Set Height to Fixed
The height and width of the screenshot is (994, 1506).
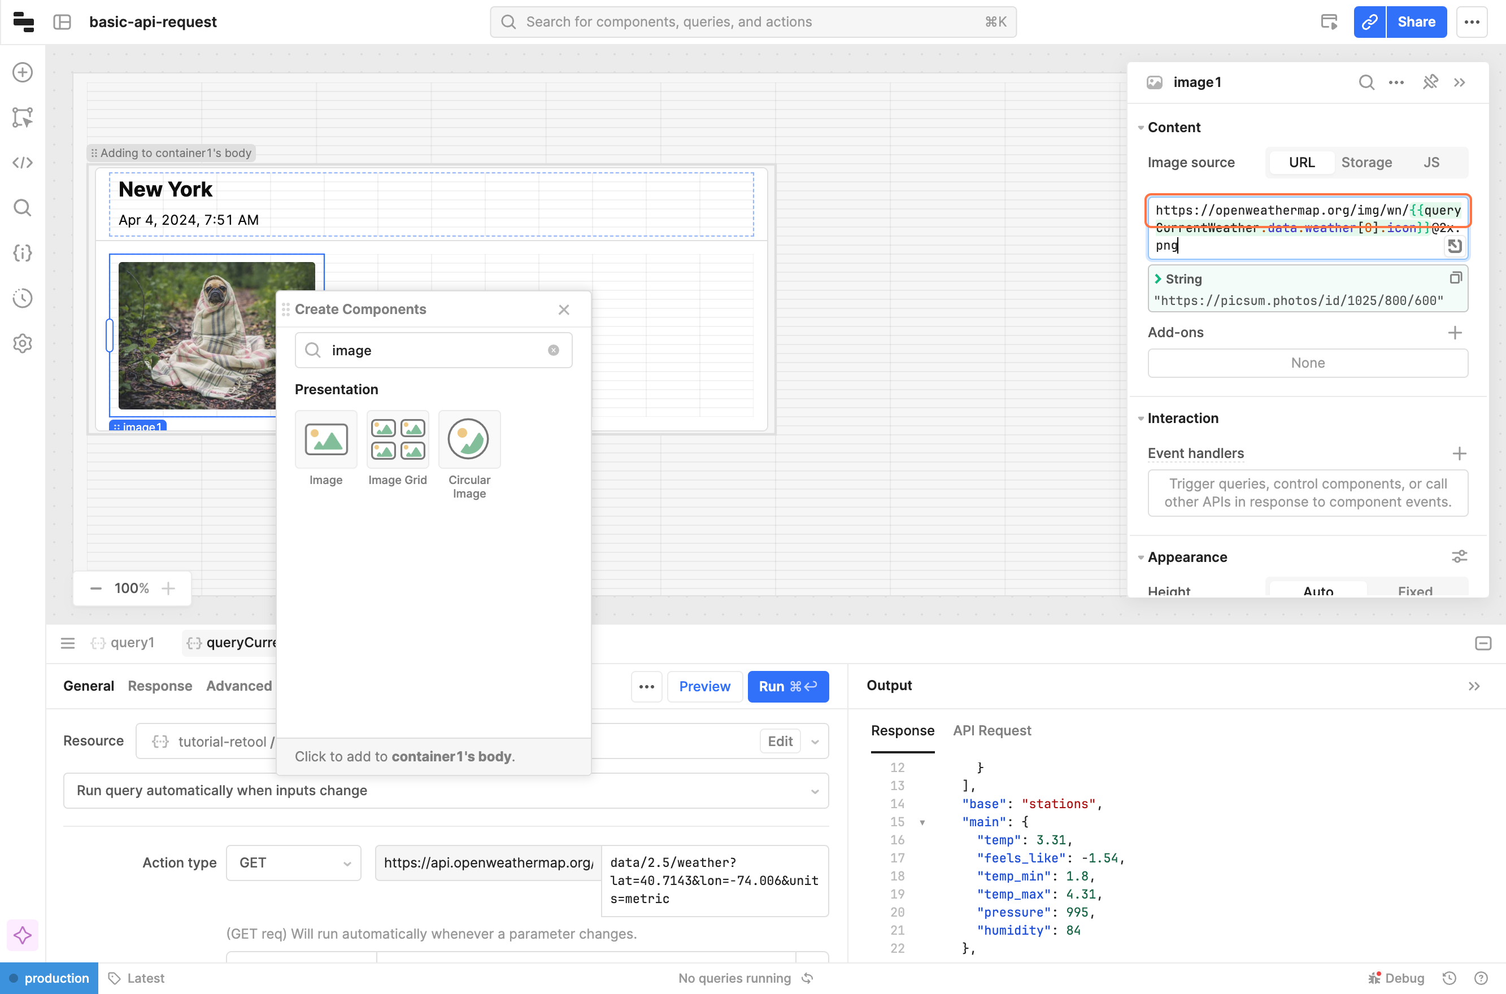click(1414, 590)
